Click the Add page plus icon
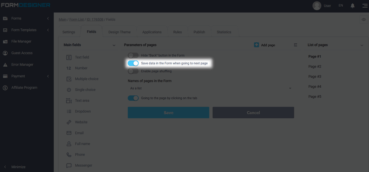 click(x=256, y=45)
